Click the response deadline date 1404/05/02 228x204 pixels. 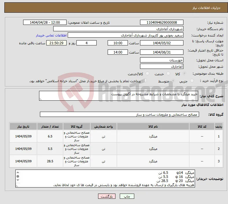pos(161,43)
